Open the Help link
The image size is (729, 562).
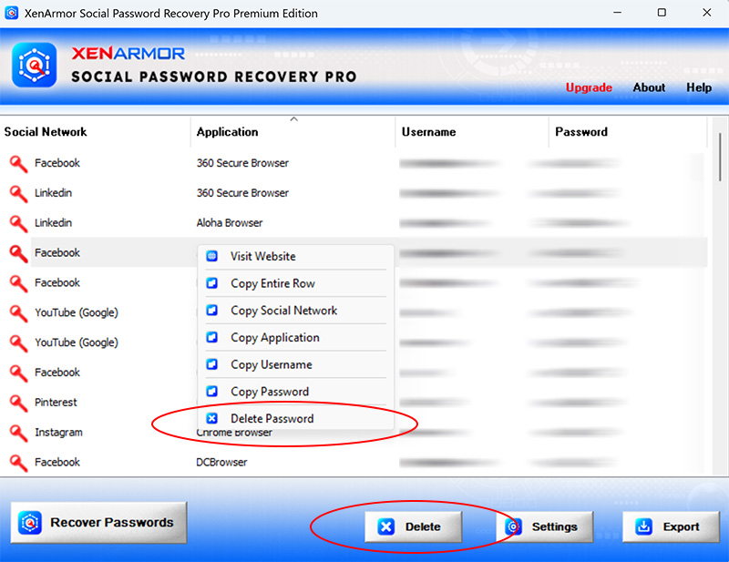pyautogui.click(x=699, y=87)
